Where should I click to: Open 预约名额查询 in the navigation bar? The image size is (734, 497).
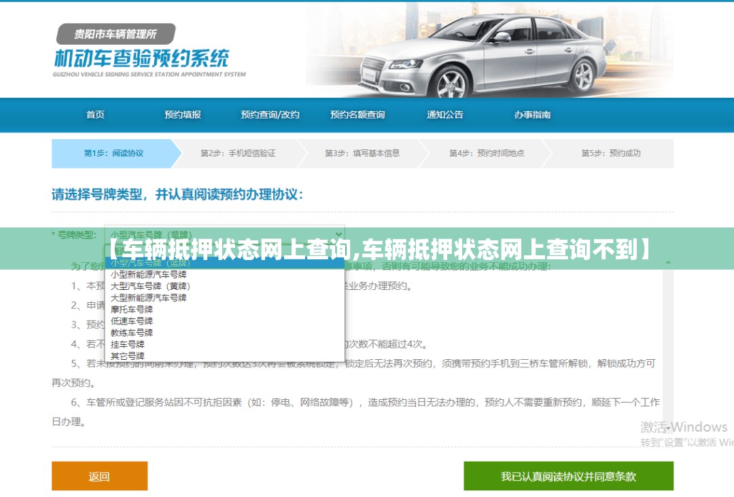pyautogui.click(x=357, y=115)
